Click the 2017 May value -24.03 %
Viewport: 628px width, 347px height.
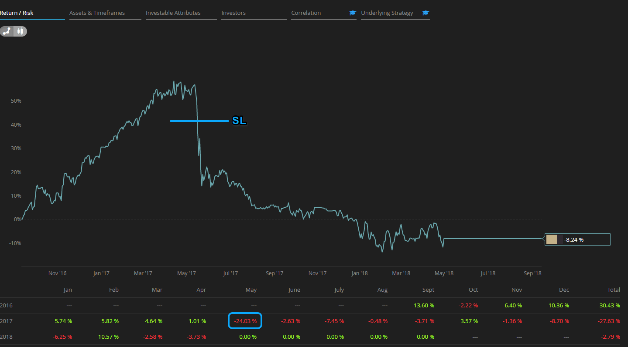point(244,321)
